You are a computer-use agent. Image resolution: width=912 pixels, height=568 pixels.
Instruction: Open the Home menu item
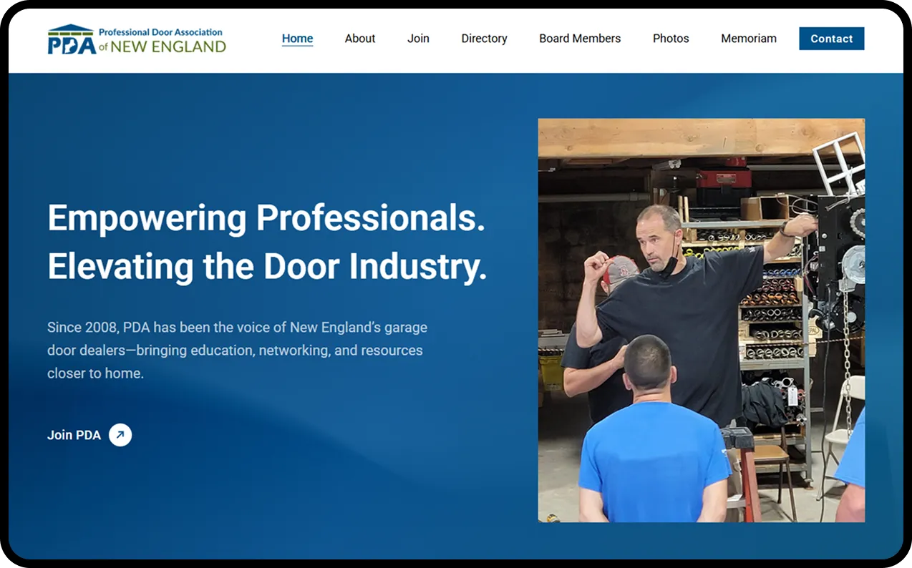coord(297,39)
